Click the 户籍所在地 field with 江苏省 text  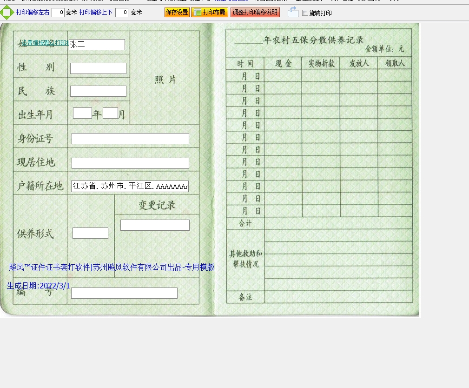click(x=130, y=186)
